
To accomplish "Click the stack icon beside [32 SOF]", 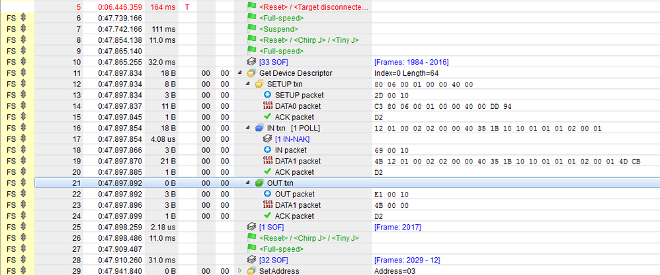I will [251, 260].
